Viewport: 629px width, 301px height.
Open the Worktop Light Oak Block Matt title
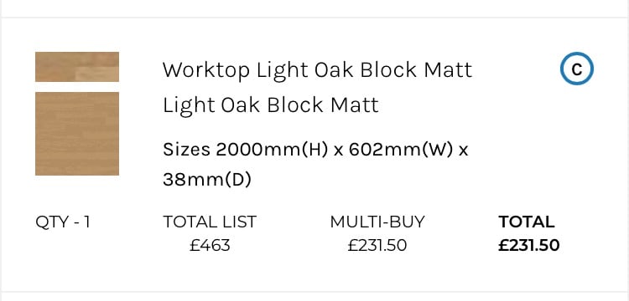click(317, 70)
